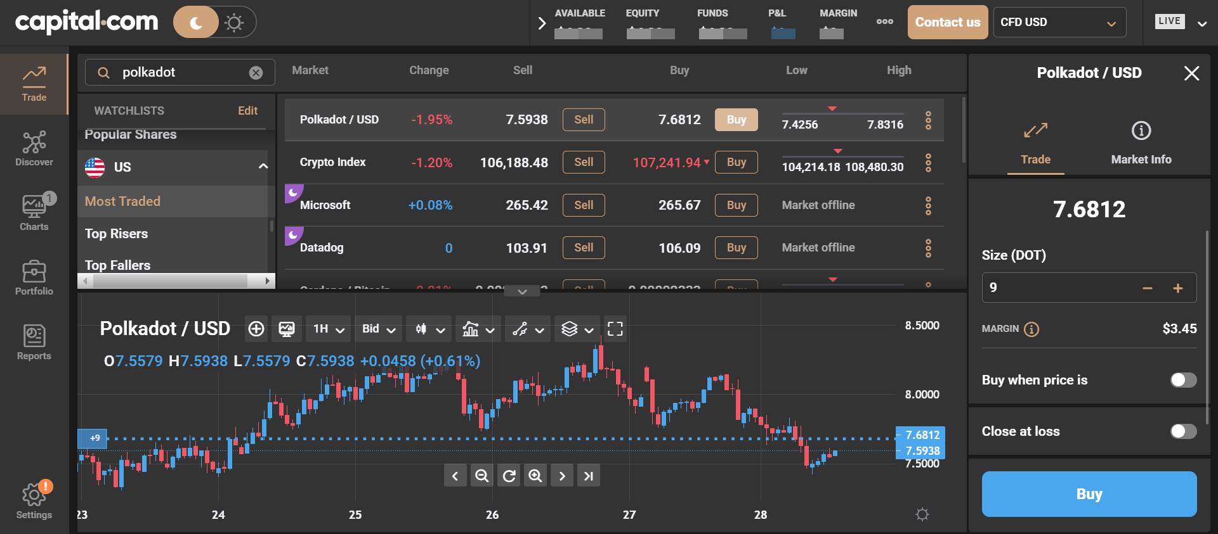Reset the chart view

coord(509,476)
